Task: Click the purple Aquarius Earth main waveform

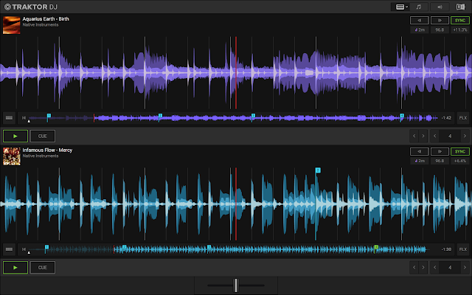Action: tap(236, 73)
